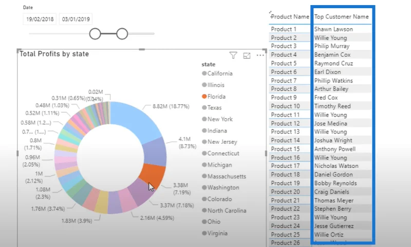Click the Virginia legend marker dot

coord(204,233)
